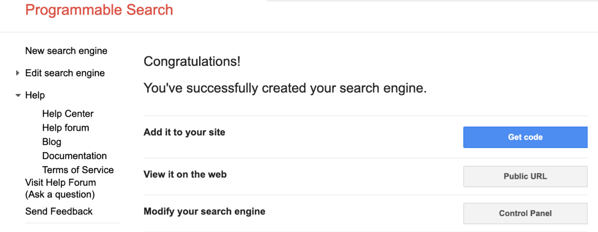Select Edit search engine label
The image size is (598, 232).
coord(65,73)
